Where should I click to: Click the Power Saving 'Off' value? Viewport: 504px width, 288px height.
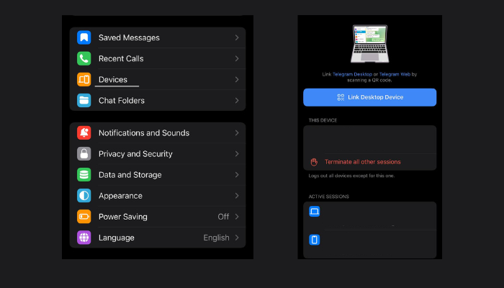point(223,217)
